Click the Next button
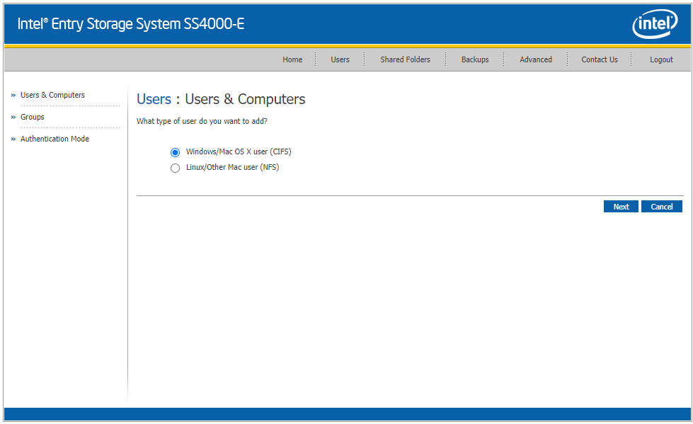Screen dimensions: 693x424 pos(621,207)
